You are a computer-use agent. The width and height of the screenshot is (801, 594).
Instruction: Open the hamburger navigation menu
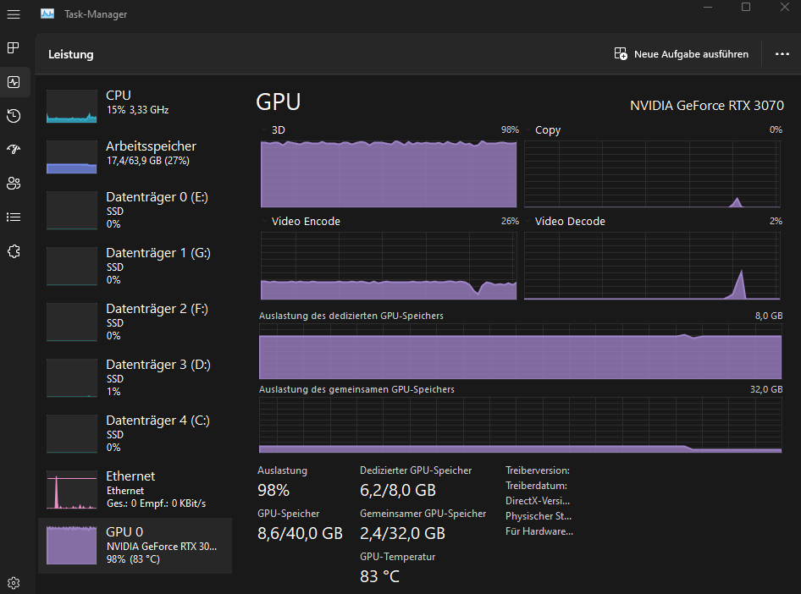14,14
